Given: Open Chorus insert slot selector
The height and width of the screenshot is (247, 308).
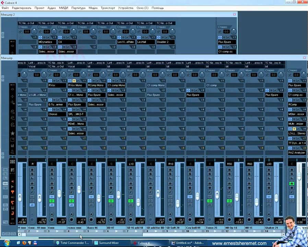Looking at the screenshot, I should (x=57, y=114).
